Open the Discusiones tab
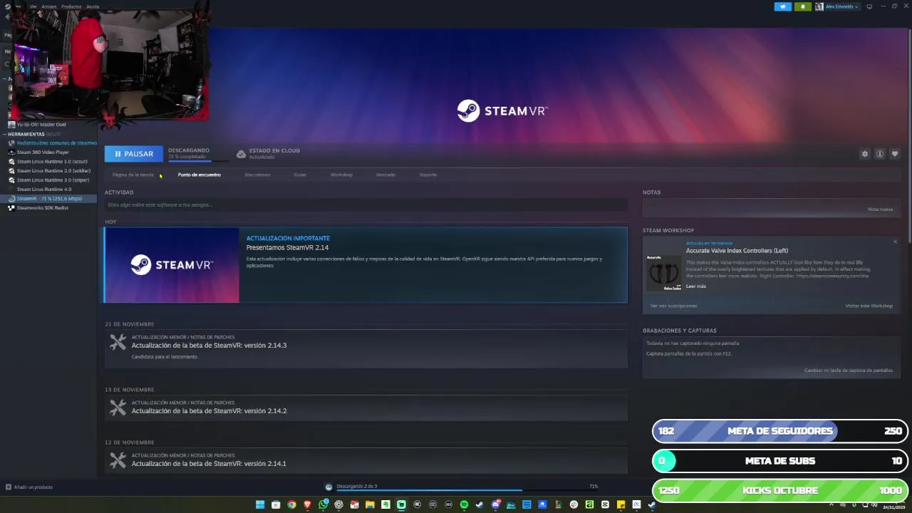The image size is (912, 513). pos(257,175)
